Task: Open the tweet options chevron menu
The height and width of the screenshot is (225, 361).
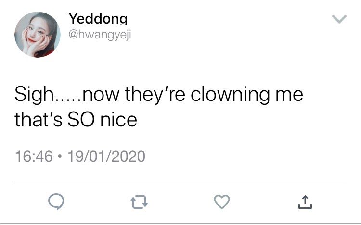Action: coord(339,19)
